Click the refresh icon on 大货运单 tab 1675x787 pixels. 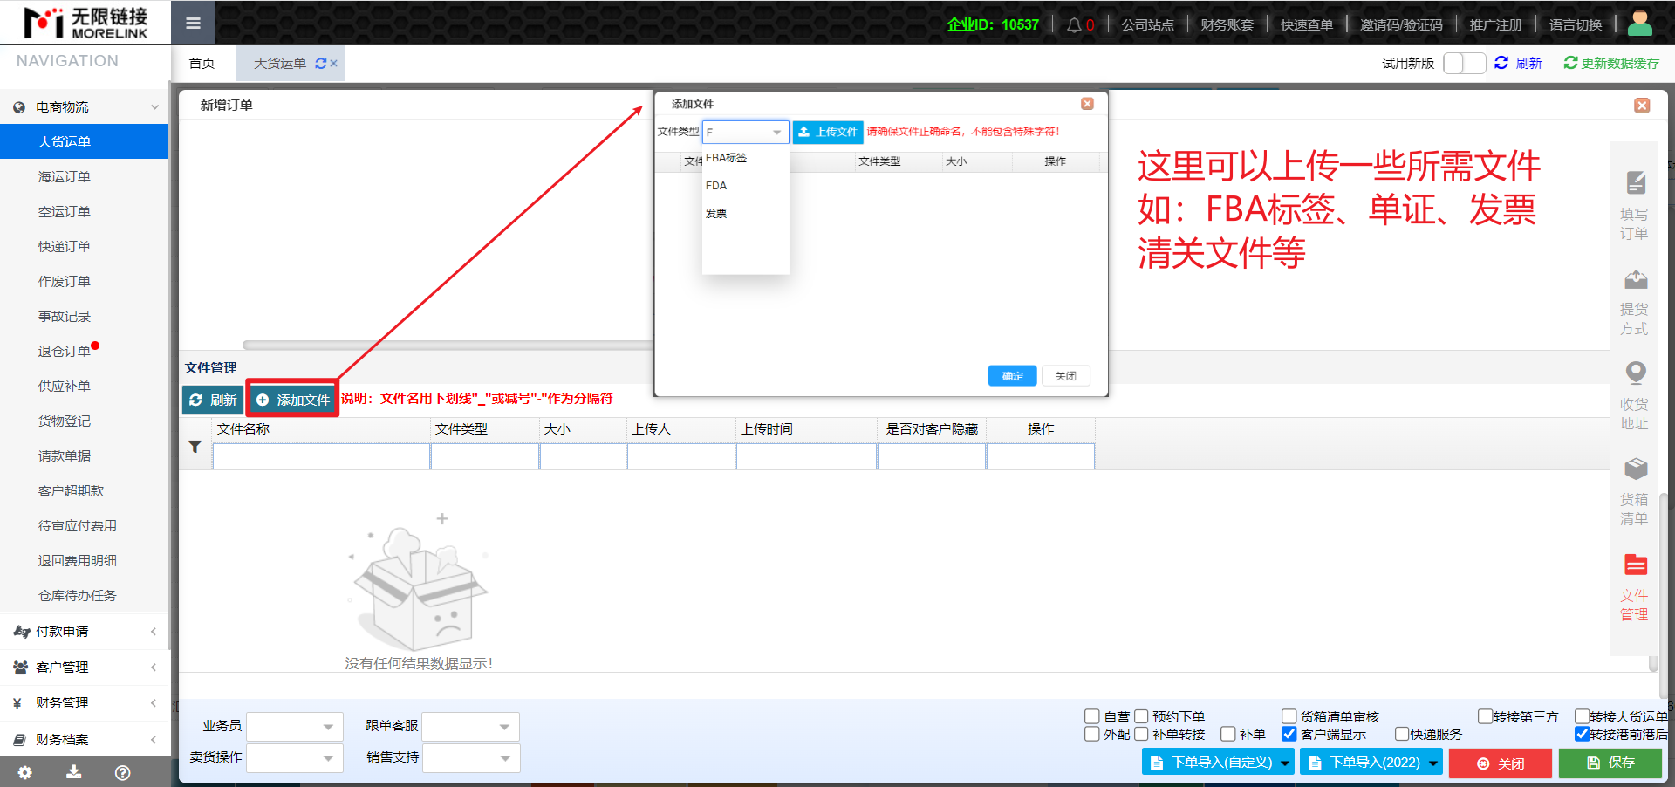click(320, 64)
